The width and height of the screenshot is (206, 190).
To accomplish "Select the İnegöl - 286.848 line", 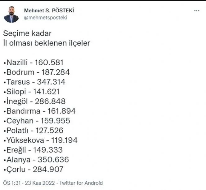I will pyautogui.click(x=34, y=101).
